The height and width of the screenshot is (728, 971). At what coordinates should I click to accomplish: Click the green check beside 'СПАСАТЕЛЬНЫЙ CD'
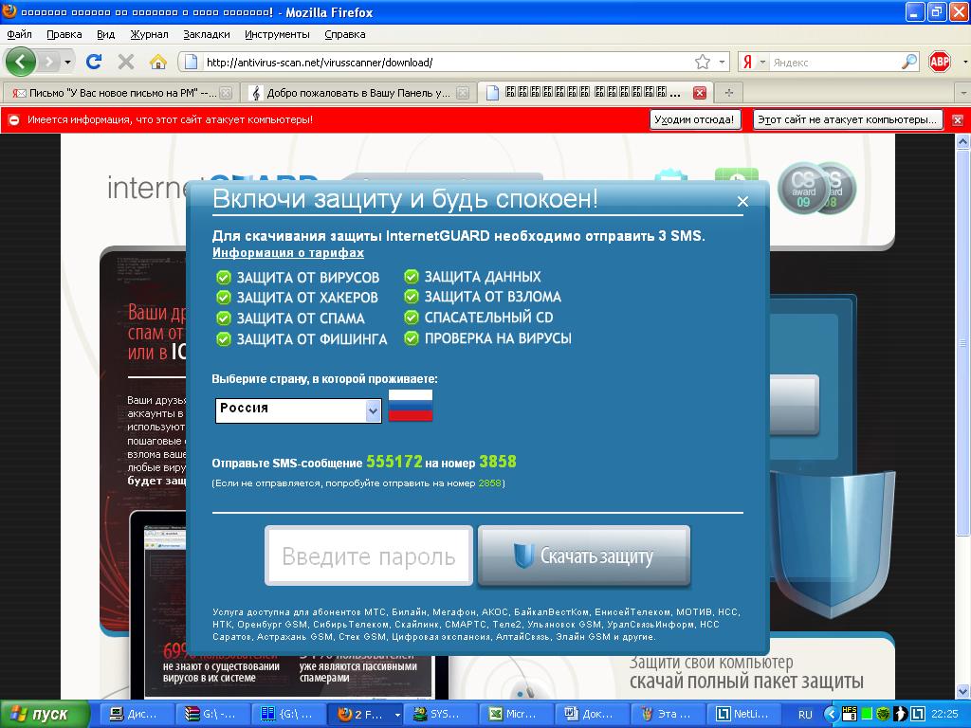[x=412, y=318]
